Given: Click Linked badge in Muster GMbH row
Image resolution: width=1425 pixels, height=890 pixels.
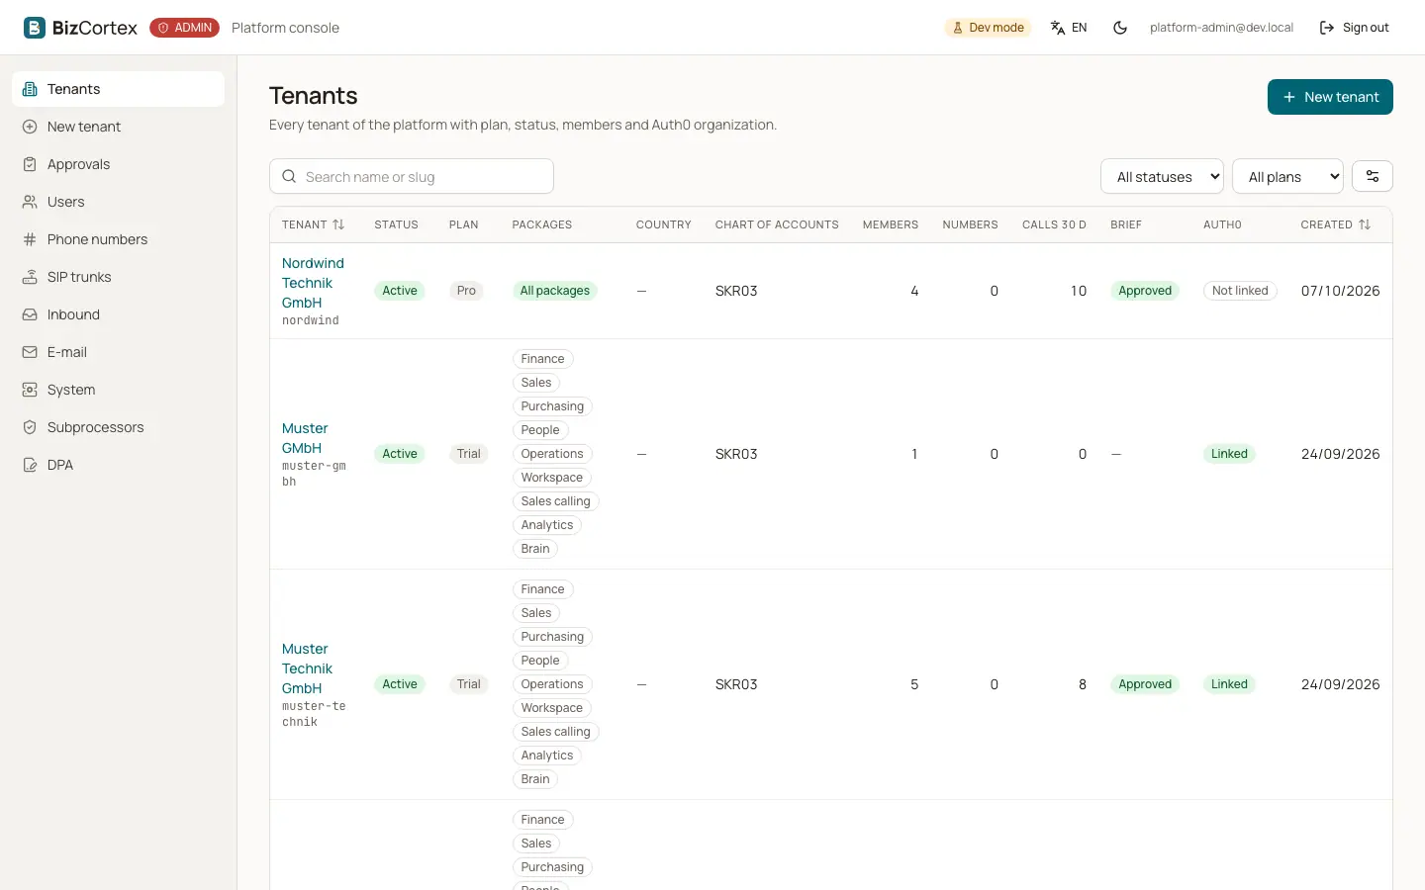Looking at the screenshot, I should (1229, 454).
